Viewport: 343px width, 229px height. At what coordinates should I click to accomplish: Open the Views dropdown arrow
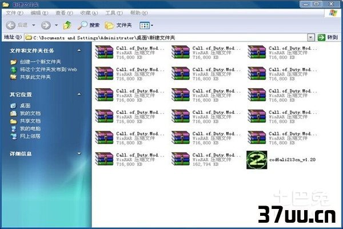pos(152,25)
